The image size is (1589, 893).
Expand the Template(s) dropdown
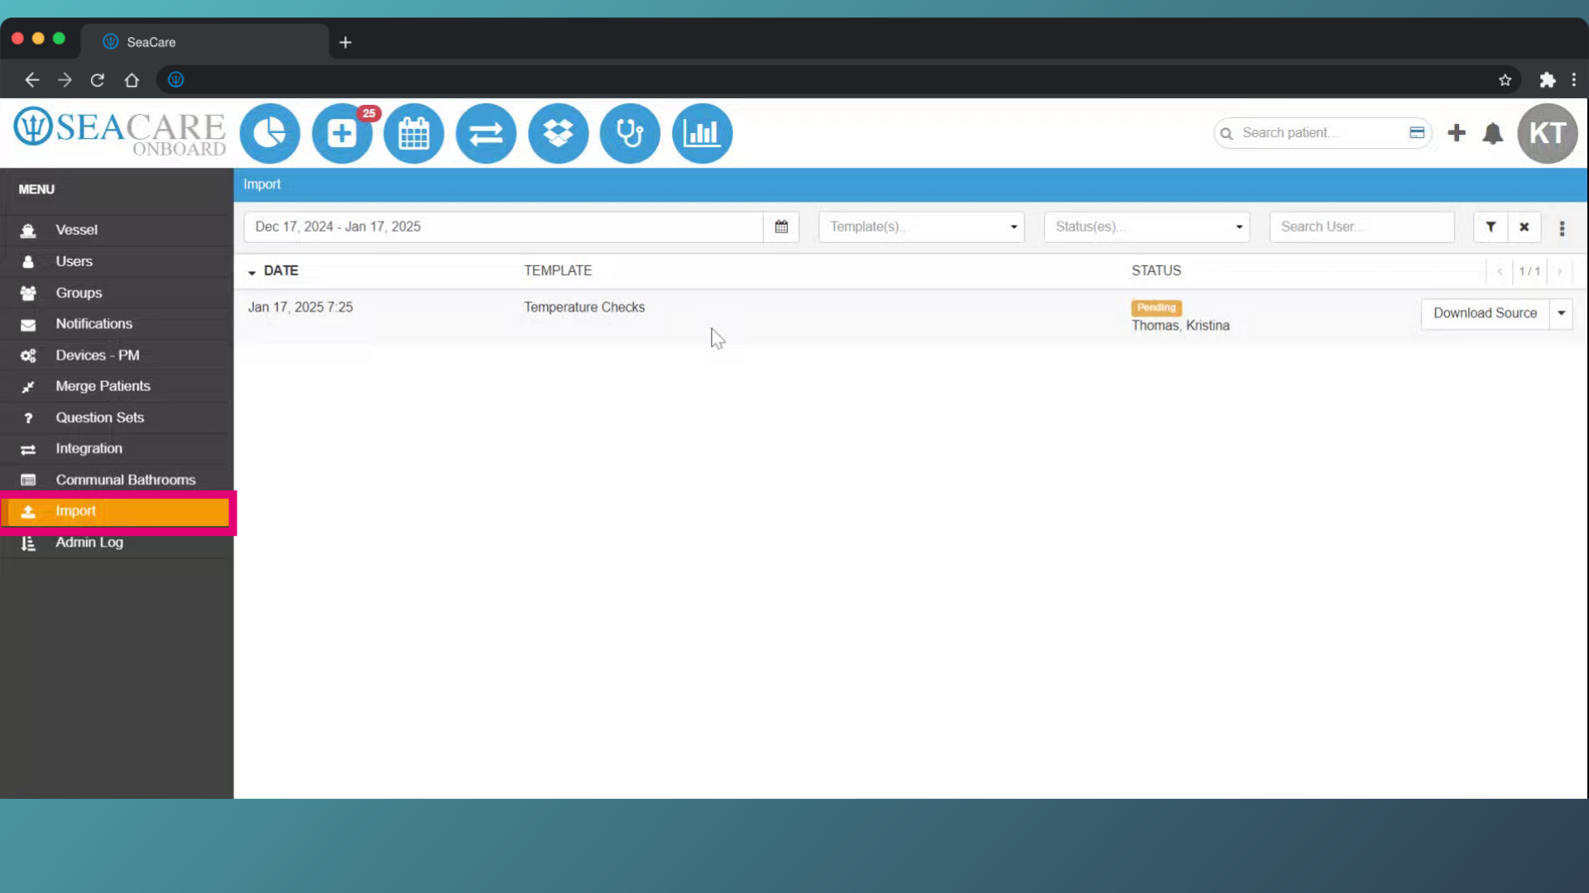(922, 227)
